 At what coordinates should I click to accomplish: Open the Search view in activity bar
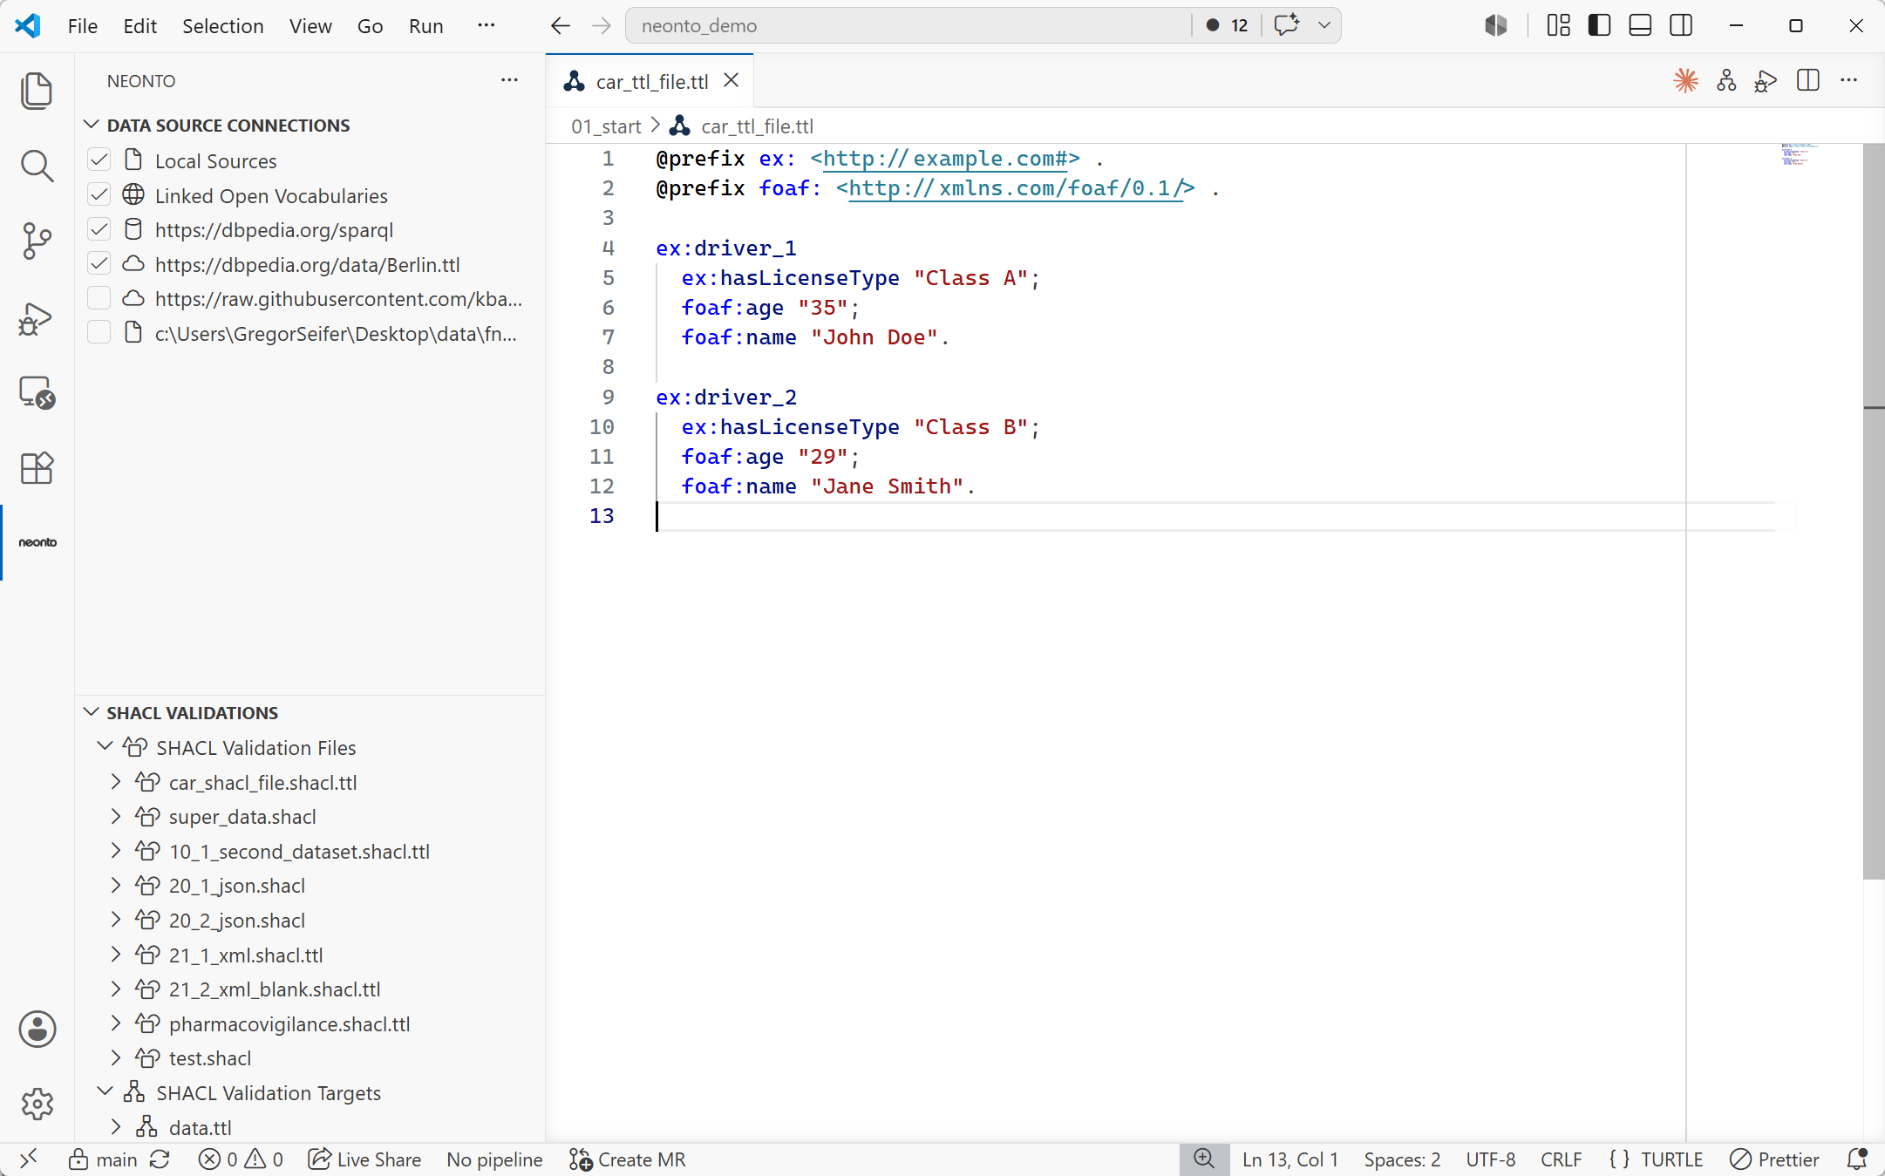pyautogui.click(x=37, y=166)
